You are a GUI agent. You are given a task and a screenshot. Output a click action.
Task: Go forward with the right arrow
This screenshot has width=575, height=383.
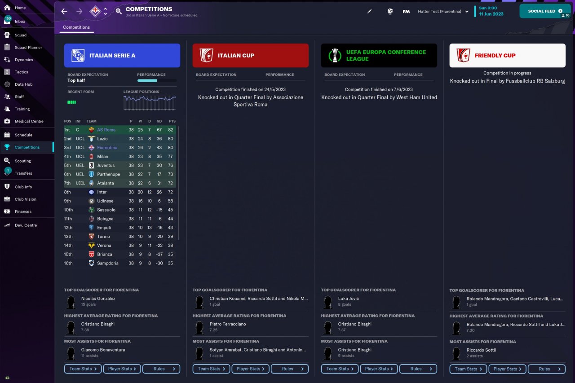coord(80,11)
